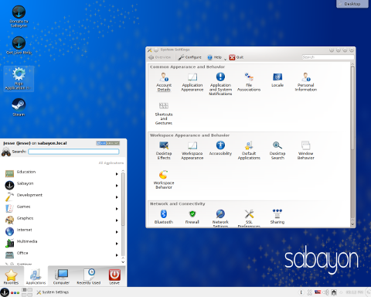This screenshot has height=297, width=371.
Task: Expand the Multimedia category
Action: (62, 243)
